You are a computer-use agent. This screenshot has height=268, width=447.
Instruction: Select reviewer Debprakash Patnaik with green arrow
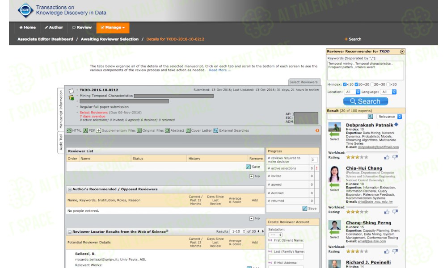pos(334,134)
